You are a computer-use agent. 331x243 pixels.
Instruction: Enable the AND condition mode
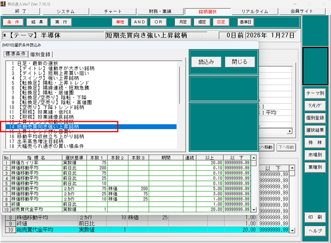[140, 22]
